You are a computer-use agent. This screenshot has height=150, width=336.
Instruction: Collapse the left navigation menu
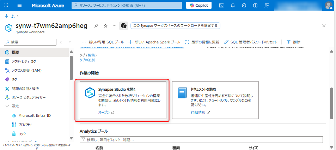coord(69,42)
